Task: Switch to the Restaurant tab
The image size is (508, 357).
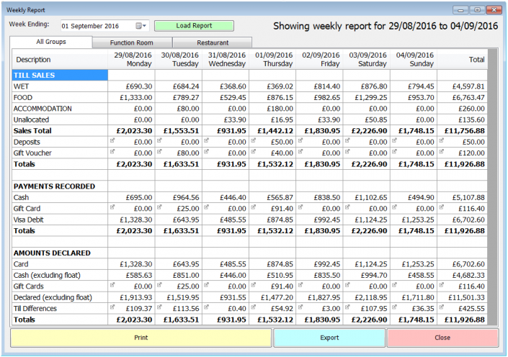Action: (213, 42)
